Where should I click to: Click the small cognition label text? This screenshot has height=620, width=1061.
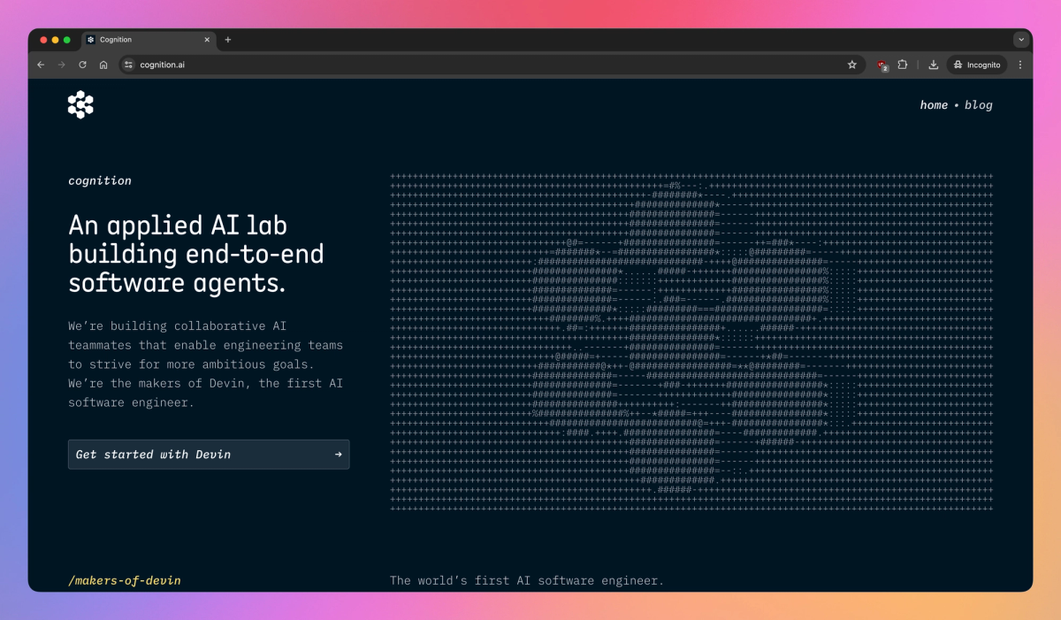[100, 181]
